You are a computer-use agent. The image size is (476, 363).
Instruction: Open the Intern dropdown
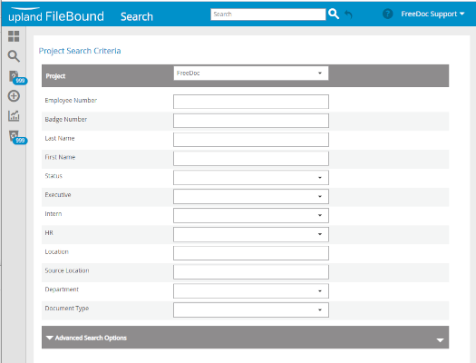coord(251,215)
